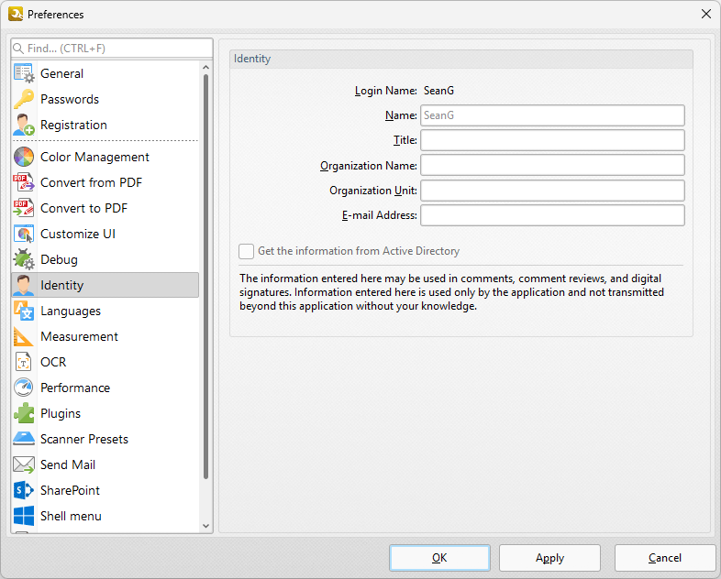Click the Find search field
Screen dimensions: 721x579
pyautogui.click(x=112, y=49)
